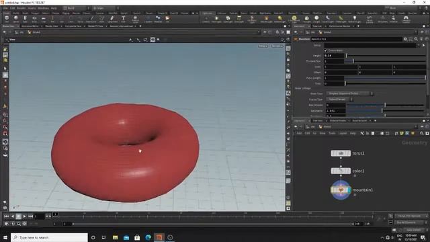The height and width of the screenshot is (242, 430).
Task: Select the Torus shelf tool
Action: point(34,19)
